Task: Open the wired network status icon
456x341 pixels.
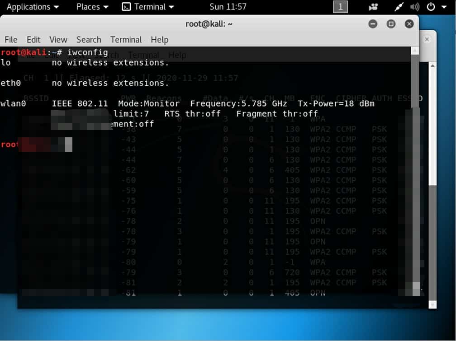Action: coord(399,7)
